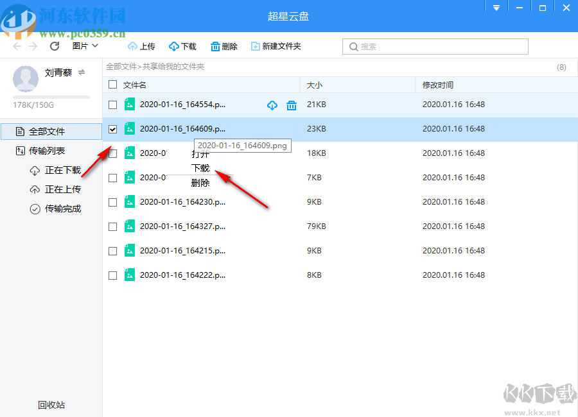Download 2020-01-16_164554 via its row cloud icon
This screenshot has height=417, width=578.
tap(272, 105)
